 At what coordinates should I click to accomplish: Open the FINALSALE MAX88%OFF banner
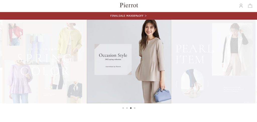point(128,16)
